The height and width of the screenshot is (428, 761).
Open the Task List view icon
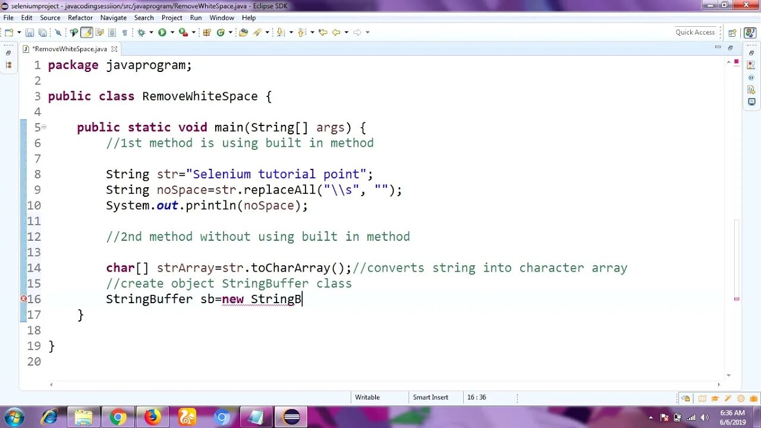click(x=751, y=65)
